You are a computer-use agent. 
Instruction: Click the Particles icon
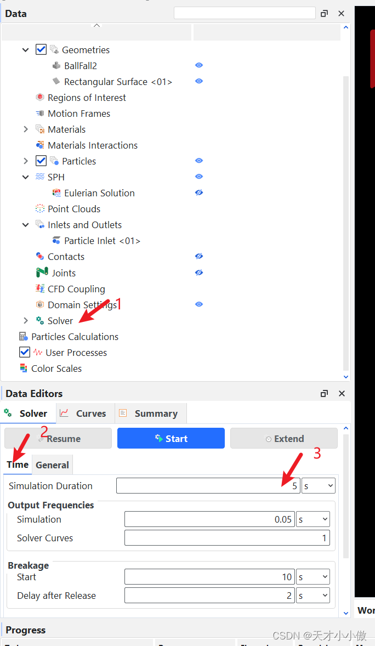coord(54,161)
